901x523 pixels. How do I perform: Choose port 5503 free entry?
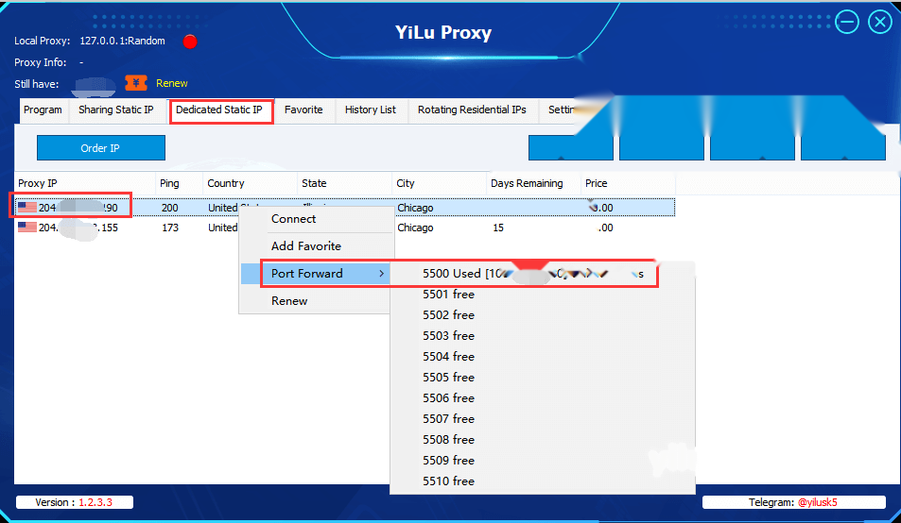449,335
